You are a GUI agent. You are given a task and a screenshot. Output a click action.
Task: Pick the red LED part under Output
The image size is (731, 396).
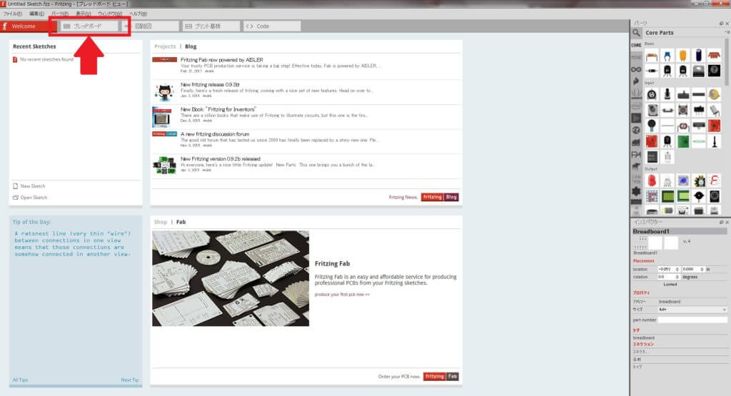pos(652,181)
